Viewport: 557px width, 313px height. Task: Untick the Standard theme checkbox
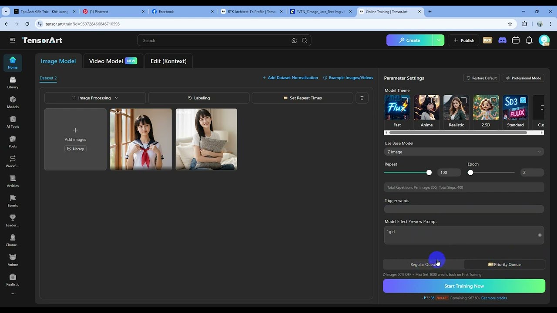coord(523,100)
